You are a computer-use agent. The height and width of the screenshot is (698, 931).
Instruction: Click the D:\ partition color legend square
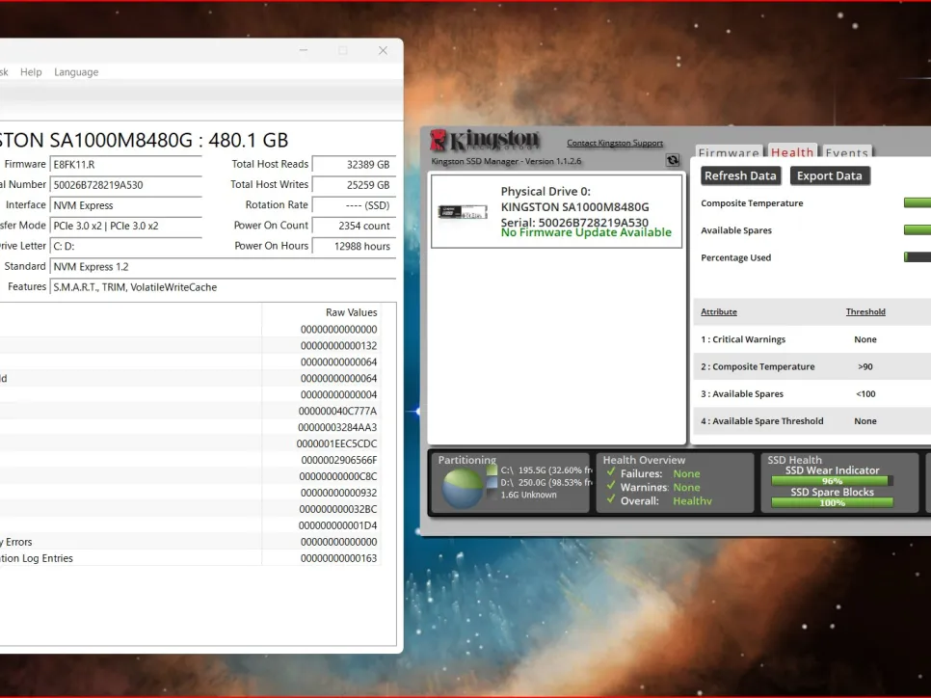492,482
